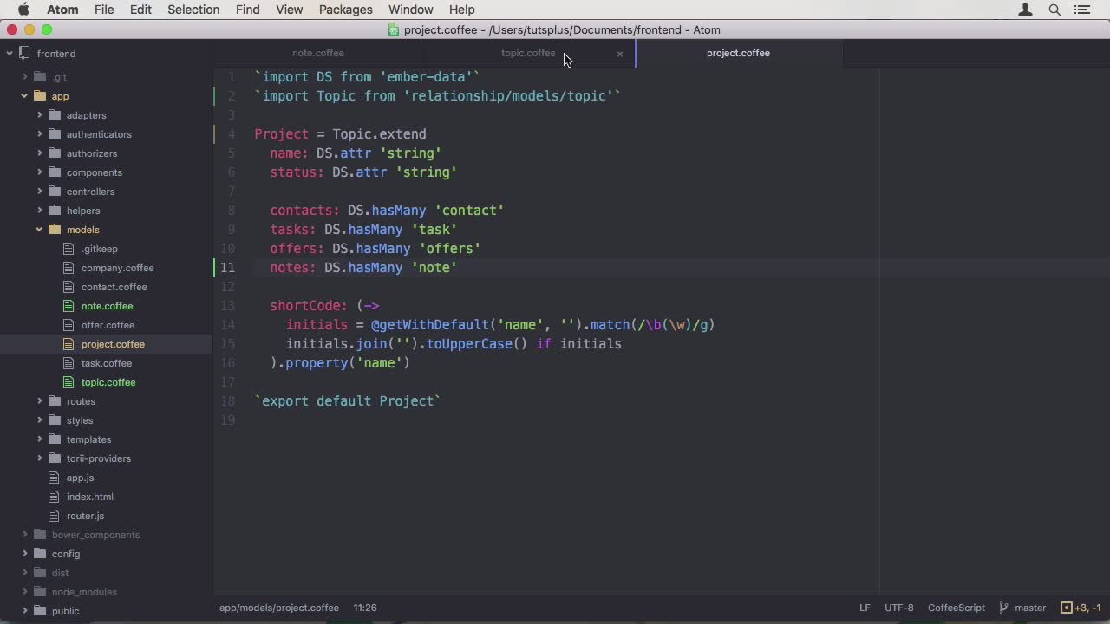The image size is (1110, 624).
Task: Open the View menu
Action: click(x=290, y=10)
